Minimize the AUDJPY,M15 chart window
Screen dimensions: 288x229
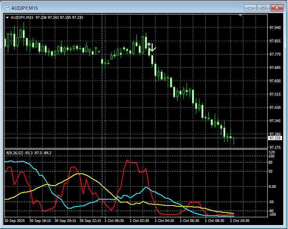point(250,8)
